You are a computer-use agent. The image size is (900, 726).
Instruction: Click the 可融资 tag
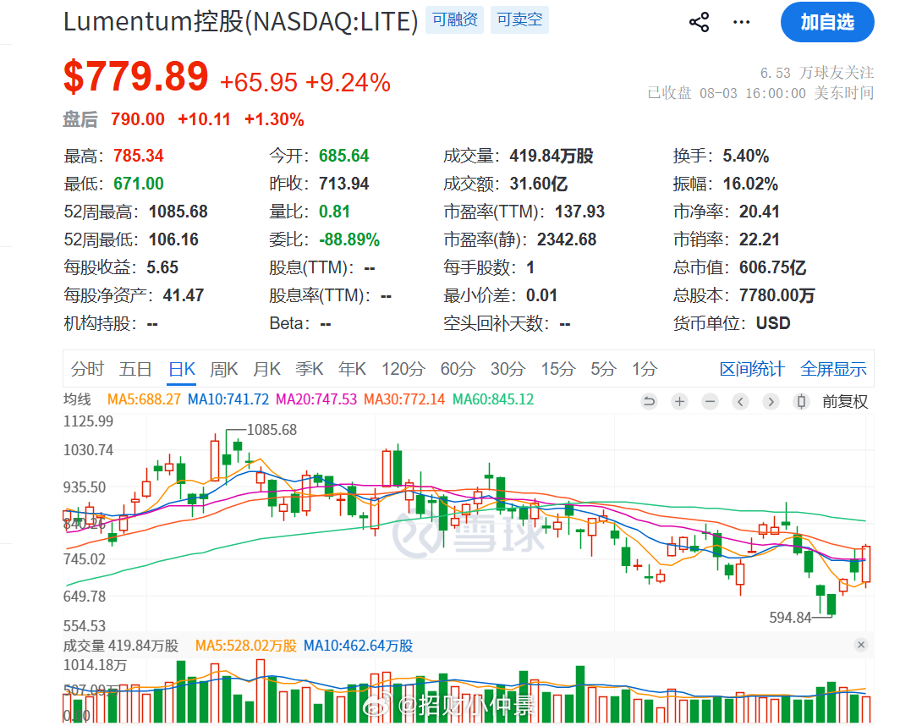(454, 20)
